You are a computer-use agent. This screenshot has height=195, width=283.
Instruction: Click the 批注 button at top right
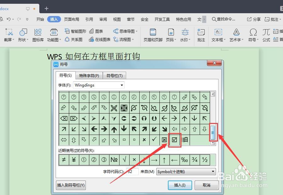point(273,19)
